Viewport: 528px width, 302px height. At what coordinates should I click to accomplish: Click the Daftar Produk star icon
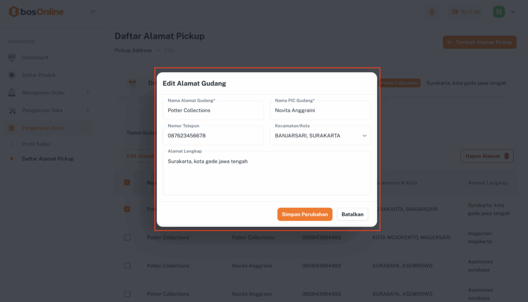(12, 75)
